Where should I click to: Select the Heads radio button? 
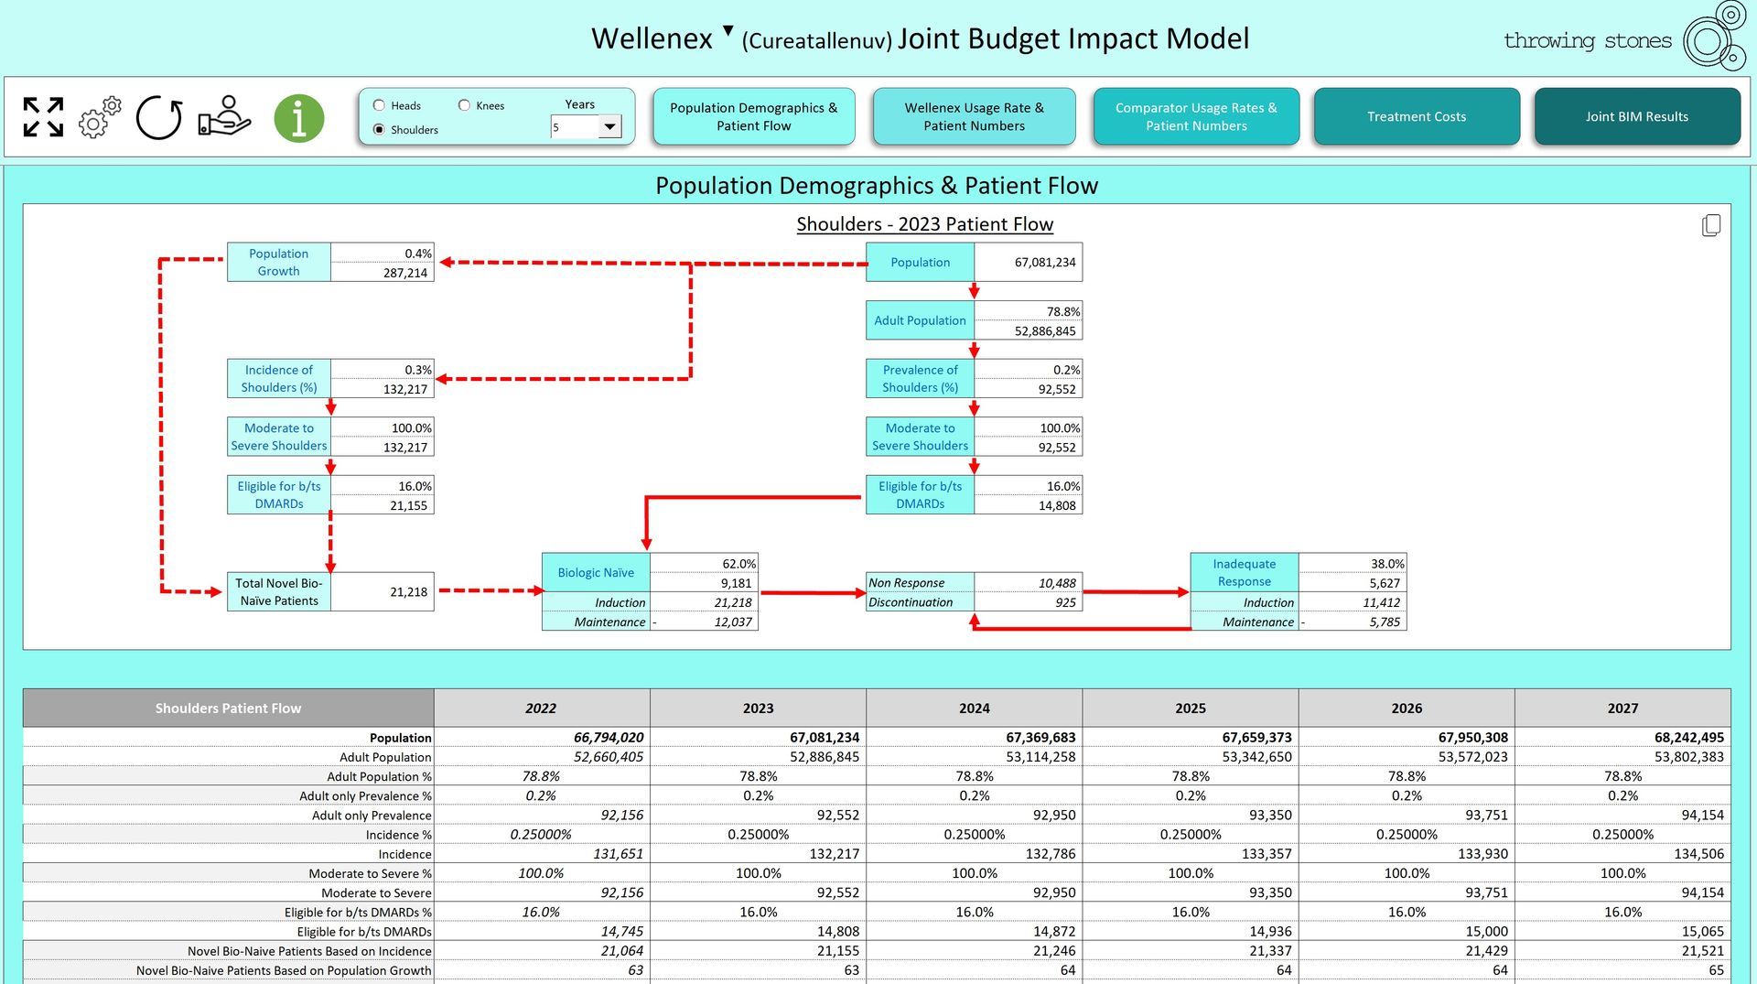379,105
